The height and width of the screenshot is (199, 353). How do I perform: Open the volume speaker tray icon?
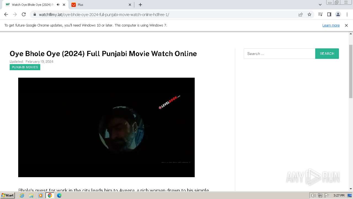pyautogui.click(x=314, y=195)
